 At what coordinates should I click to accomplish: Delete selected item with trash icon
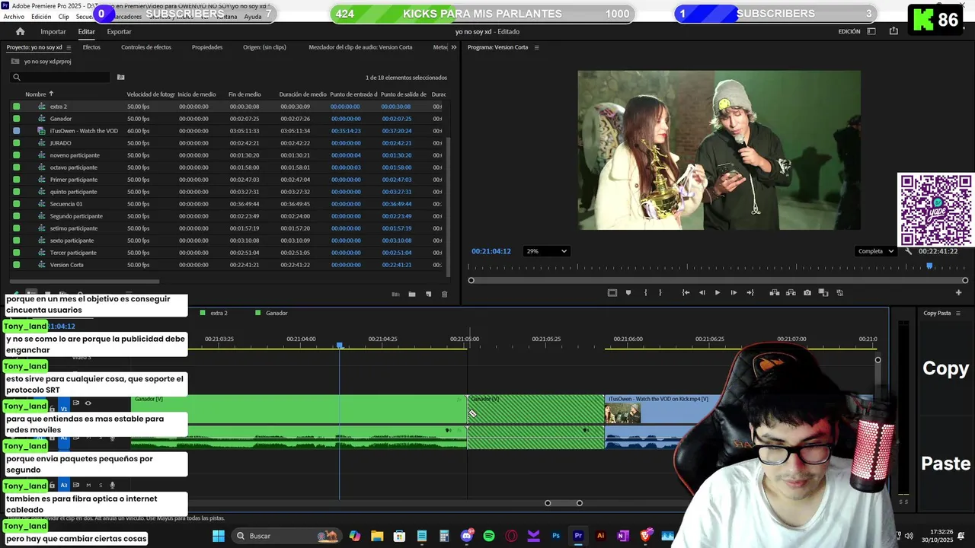(445, 294)
